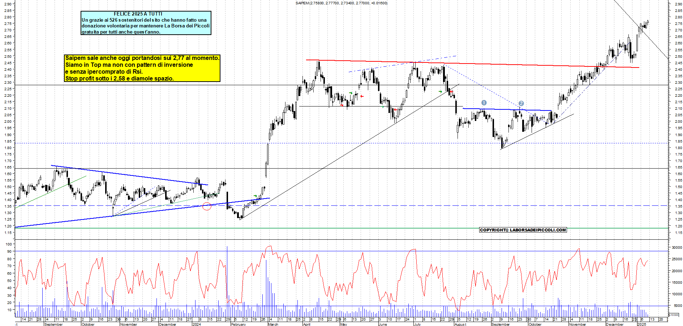Viewport: 683px width, 326px height.
Task: Select the '2025' year label on the time axis
Action: click(641, 324)
